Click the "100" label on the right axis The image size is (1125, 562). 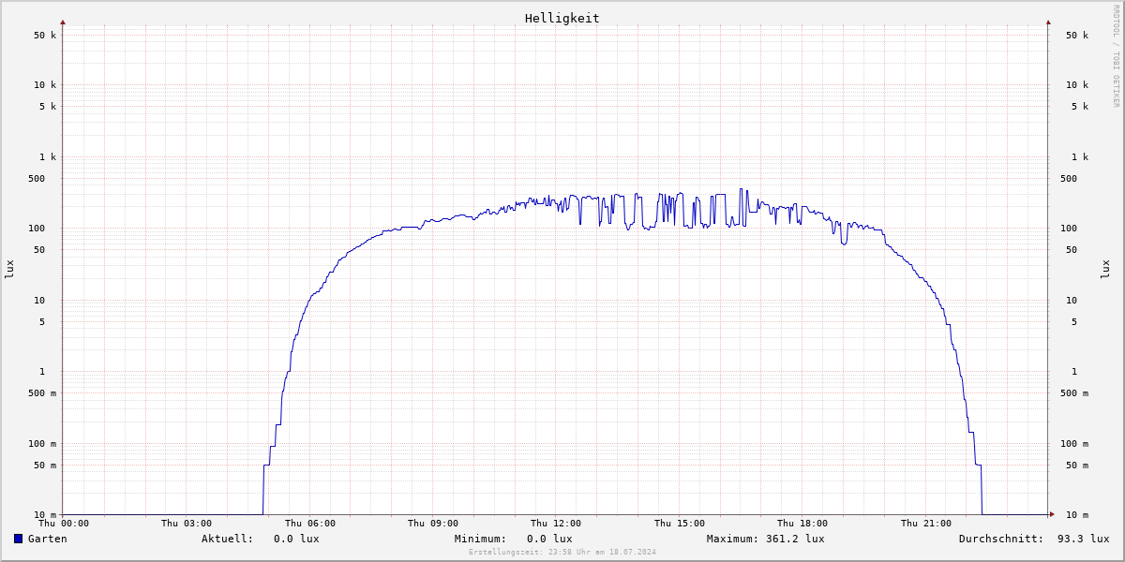tap(1069, 229)
